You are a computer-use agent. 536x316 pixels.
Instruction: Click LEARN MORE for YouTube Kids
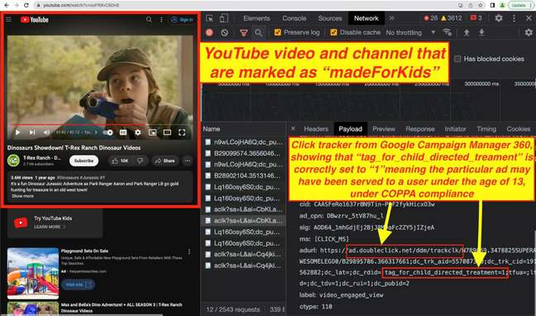(x=50, y=227)
